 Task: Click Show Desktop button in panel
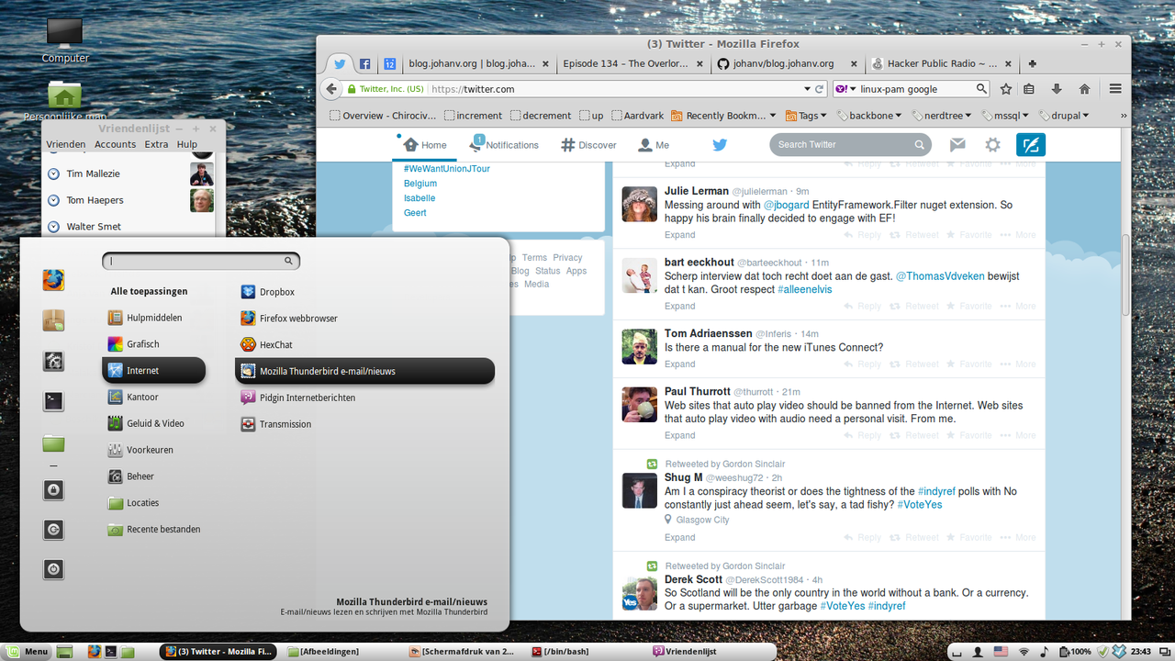[64, 652]
